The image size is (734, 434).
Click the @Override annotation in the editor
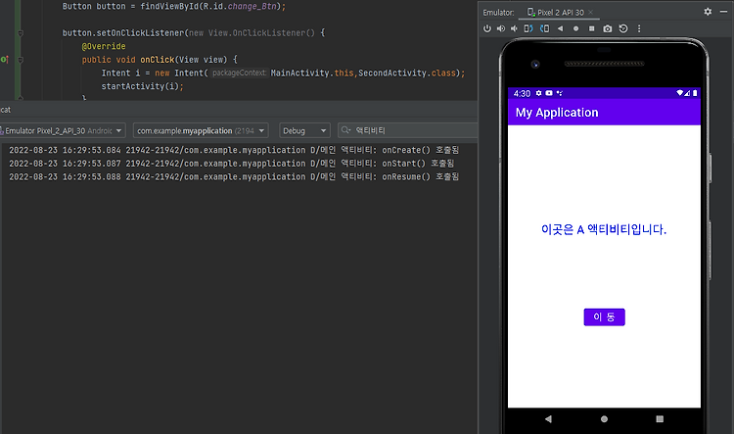click(x=104, y=46)
